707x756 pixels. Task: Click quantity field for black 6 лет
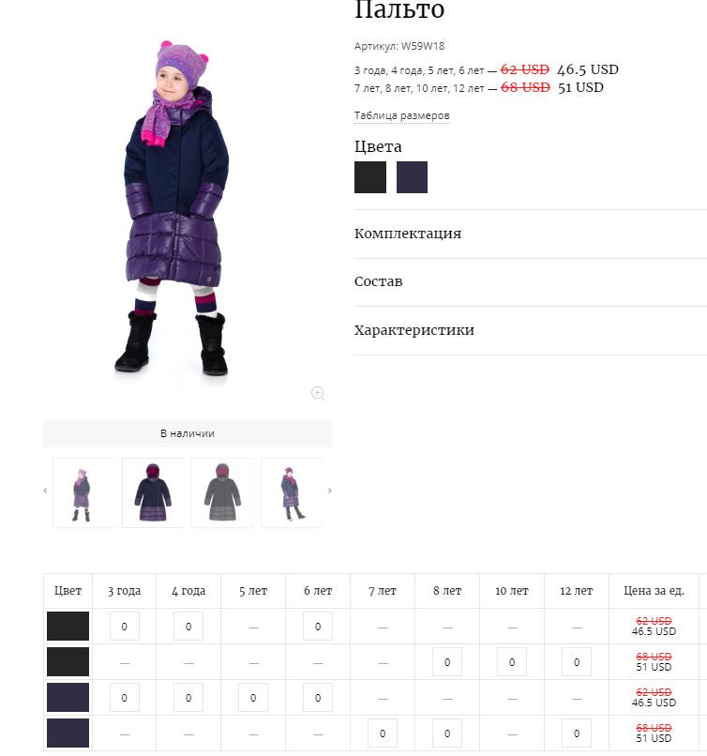[318, 627]
